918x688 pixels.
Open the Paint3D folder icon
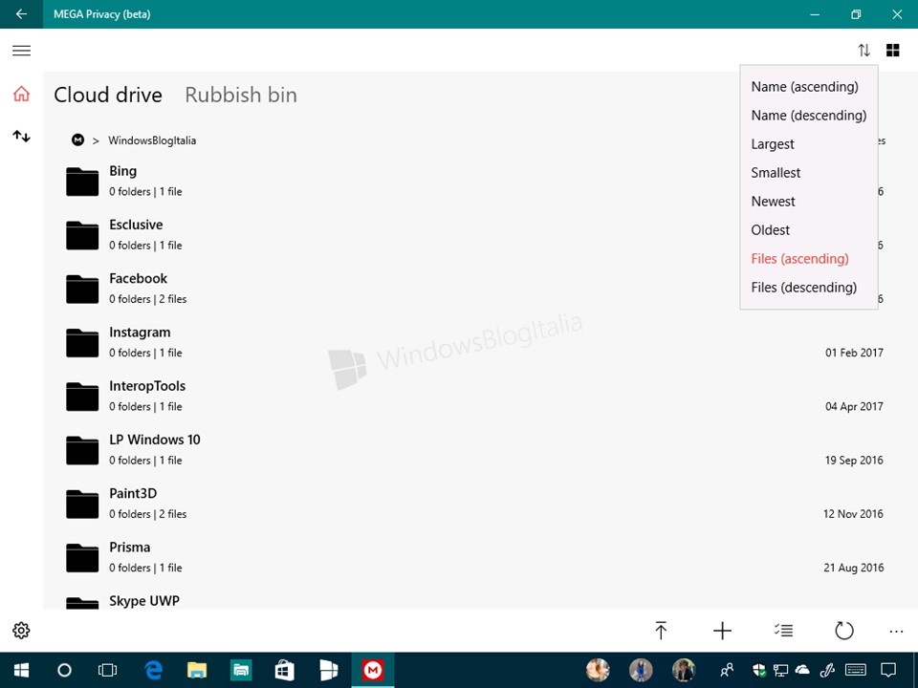pyautogui.click(x=82, y=505)
